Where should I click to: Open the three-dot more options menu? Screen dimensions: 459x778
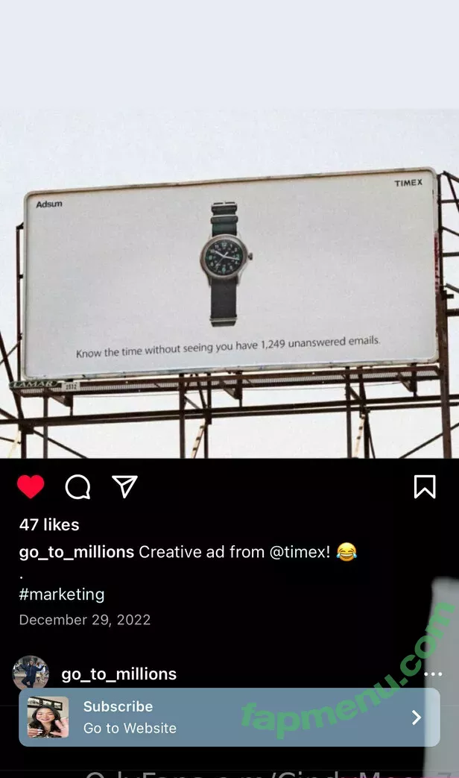click(433, 674)
